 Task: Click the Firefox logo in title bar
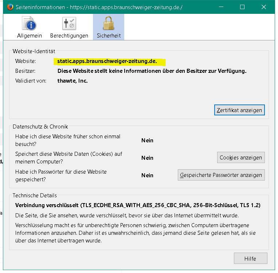tap(10, 7)
